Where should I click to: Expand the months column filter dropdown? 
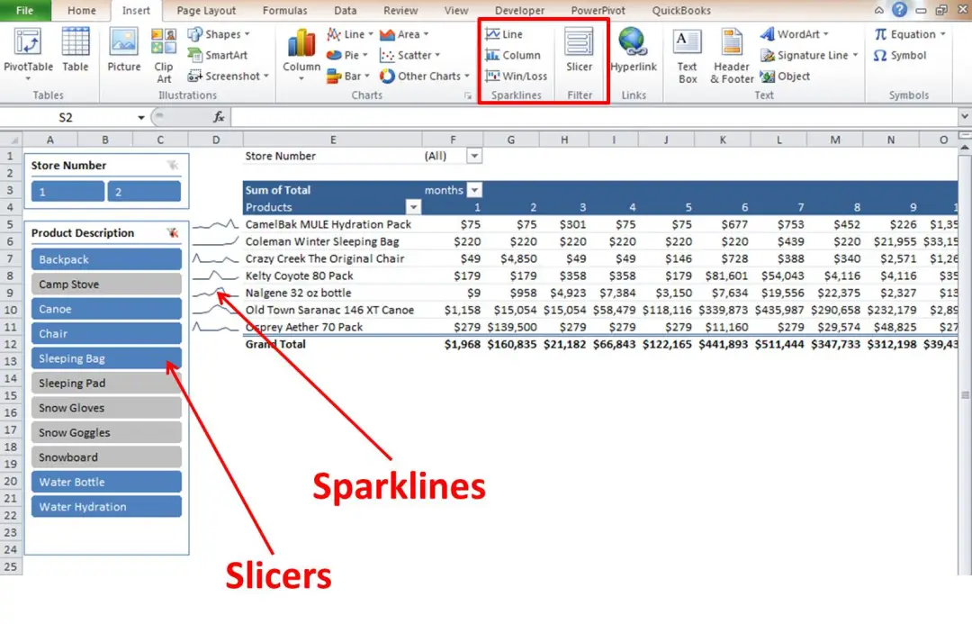(x=474, y=190)
